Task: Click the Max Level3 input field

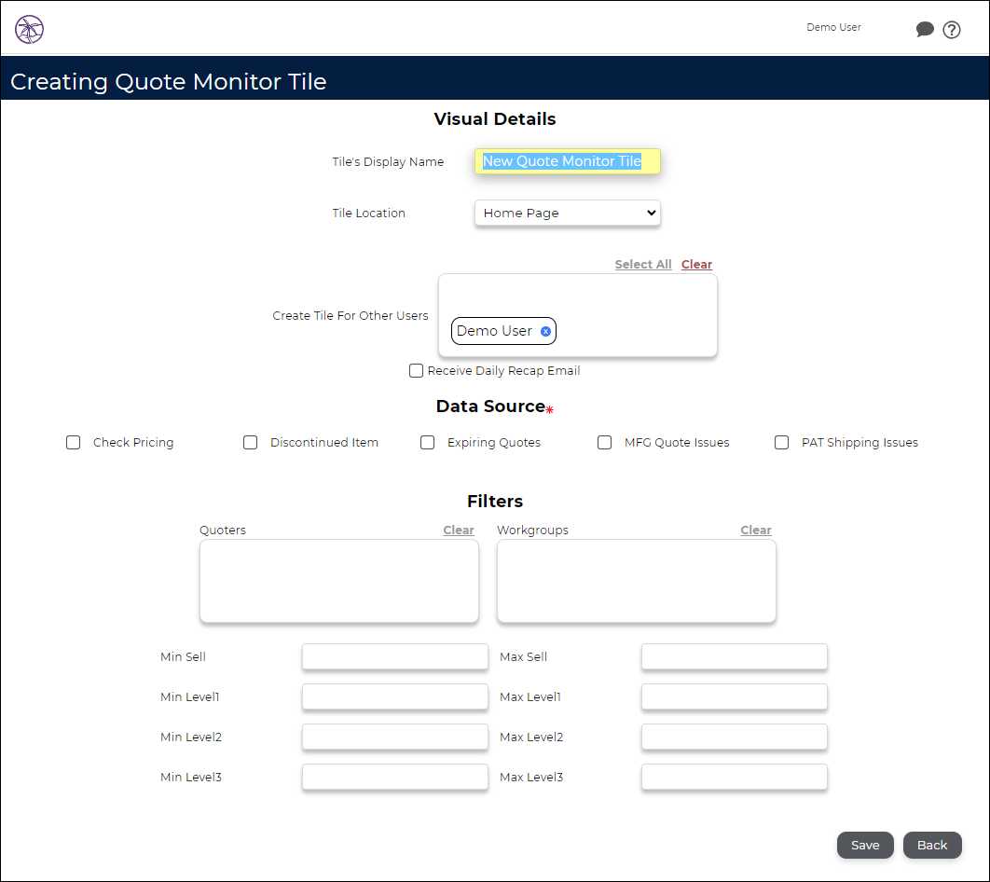Action: (x=734, y=777)
